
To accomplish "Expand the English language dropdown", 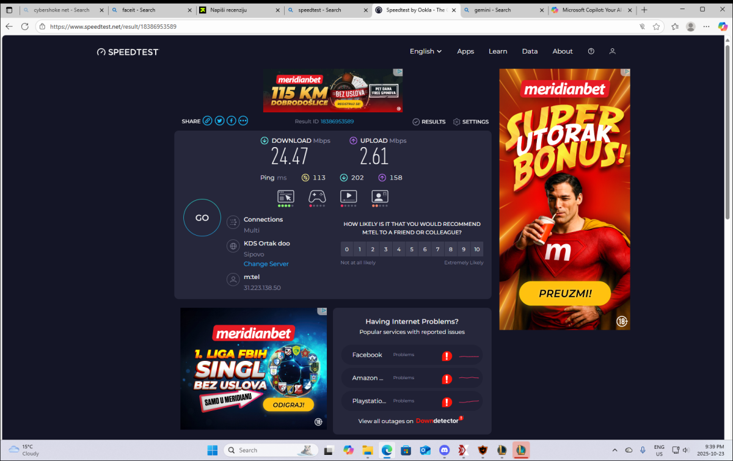I will (426, 51).
